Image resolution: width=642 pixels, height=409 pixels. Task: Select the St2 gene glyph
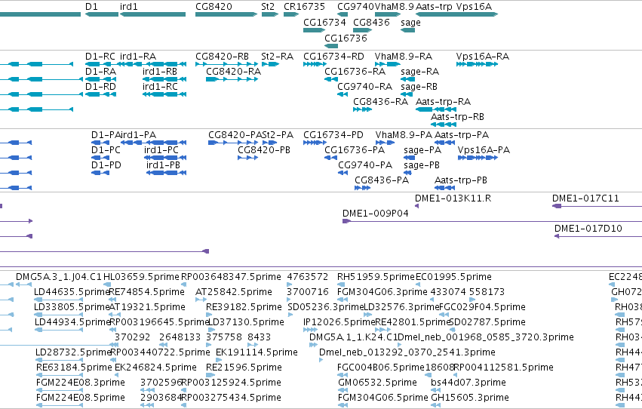coord(270,14)
